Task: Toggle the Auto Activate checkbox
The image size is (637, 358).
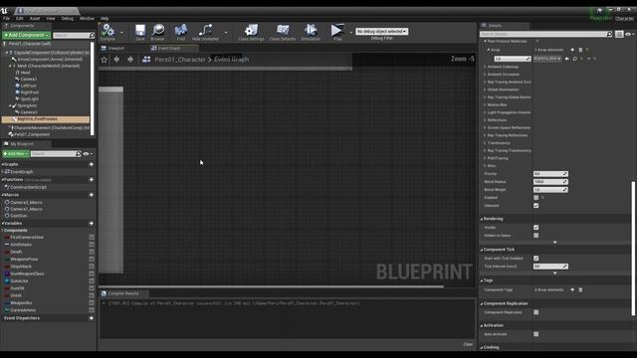Action: tap(535, 334)
